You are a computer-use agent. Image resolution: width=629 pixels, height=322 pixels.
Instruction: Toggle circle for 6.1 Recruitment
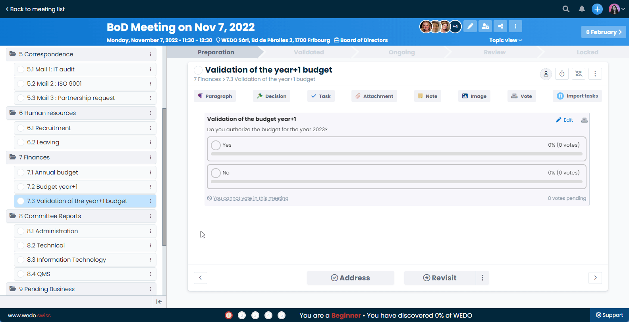21,128
